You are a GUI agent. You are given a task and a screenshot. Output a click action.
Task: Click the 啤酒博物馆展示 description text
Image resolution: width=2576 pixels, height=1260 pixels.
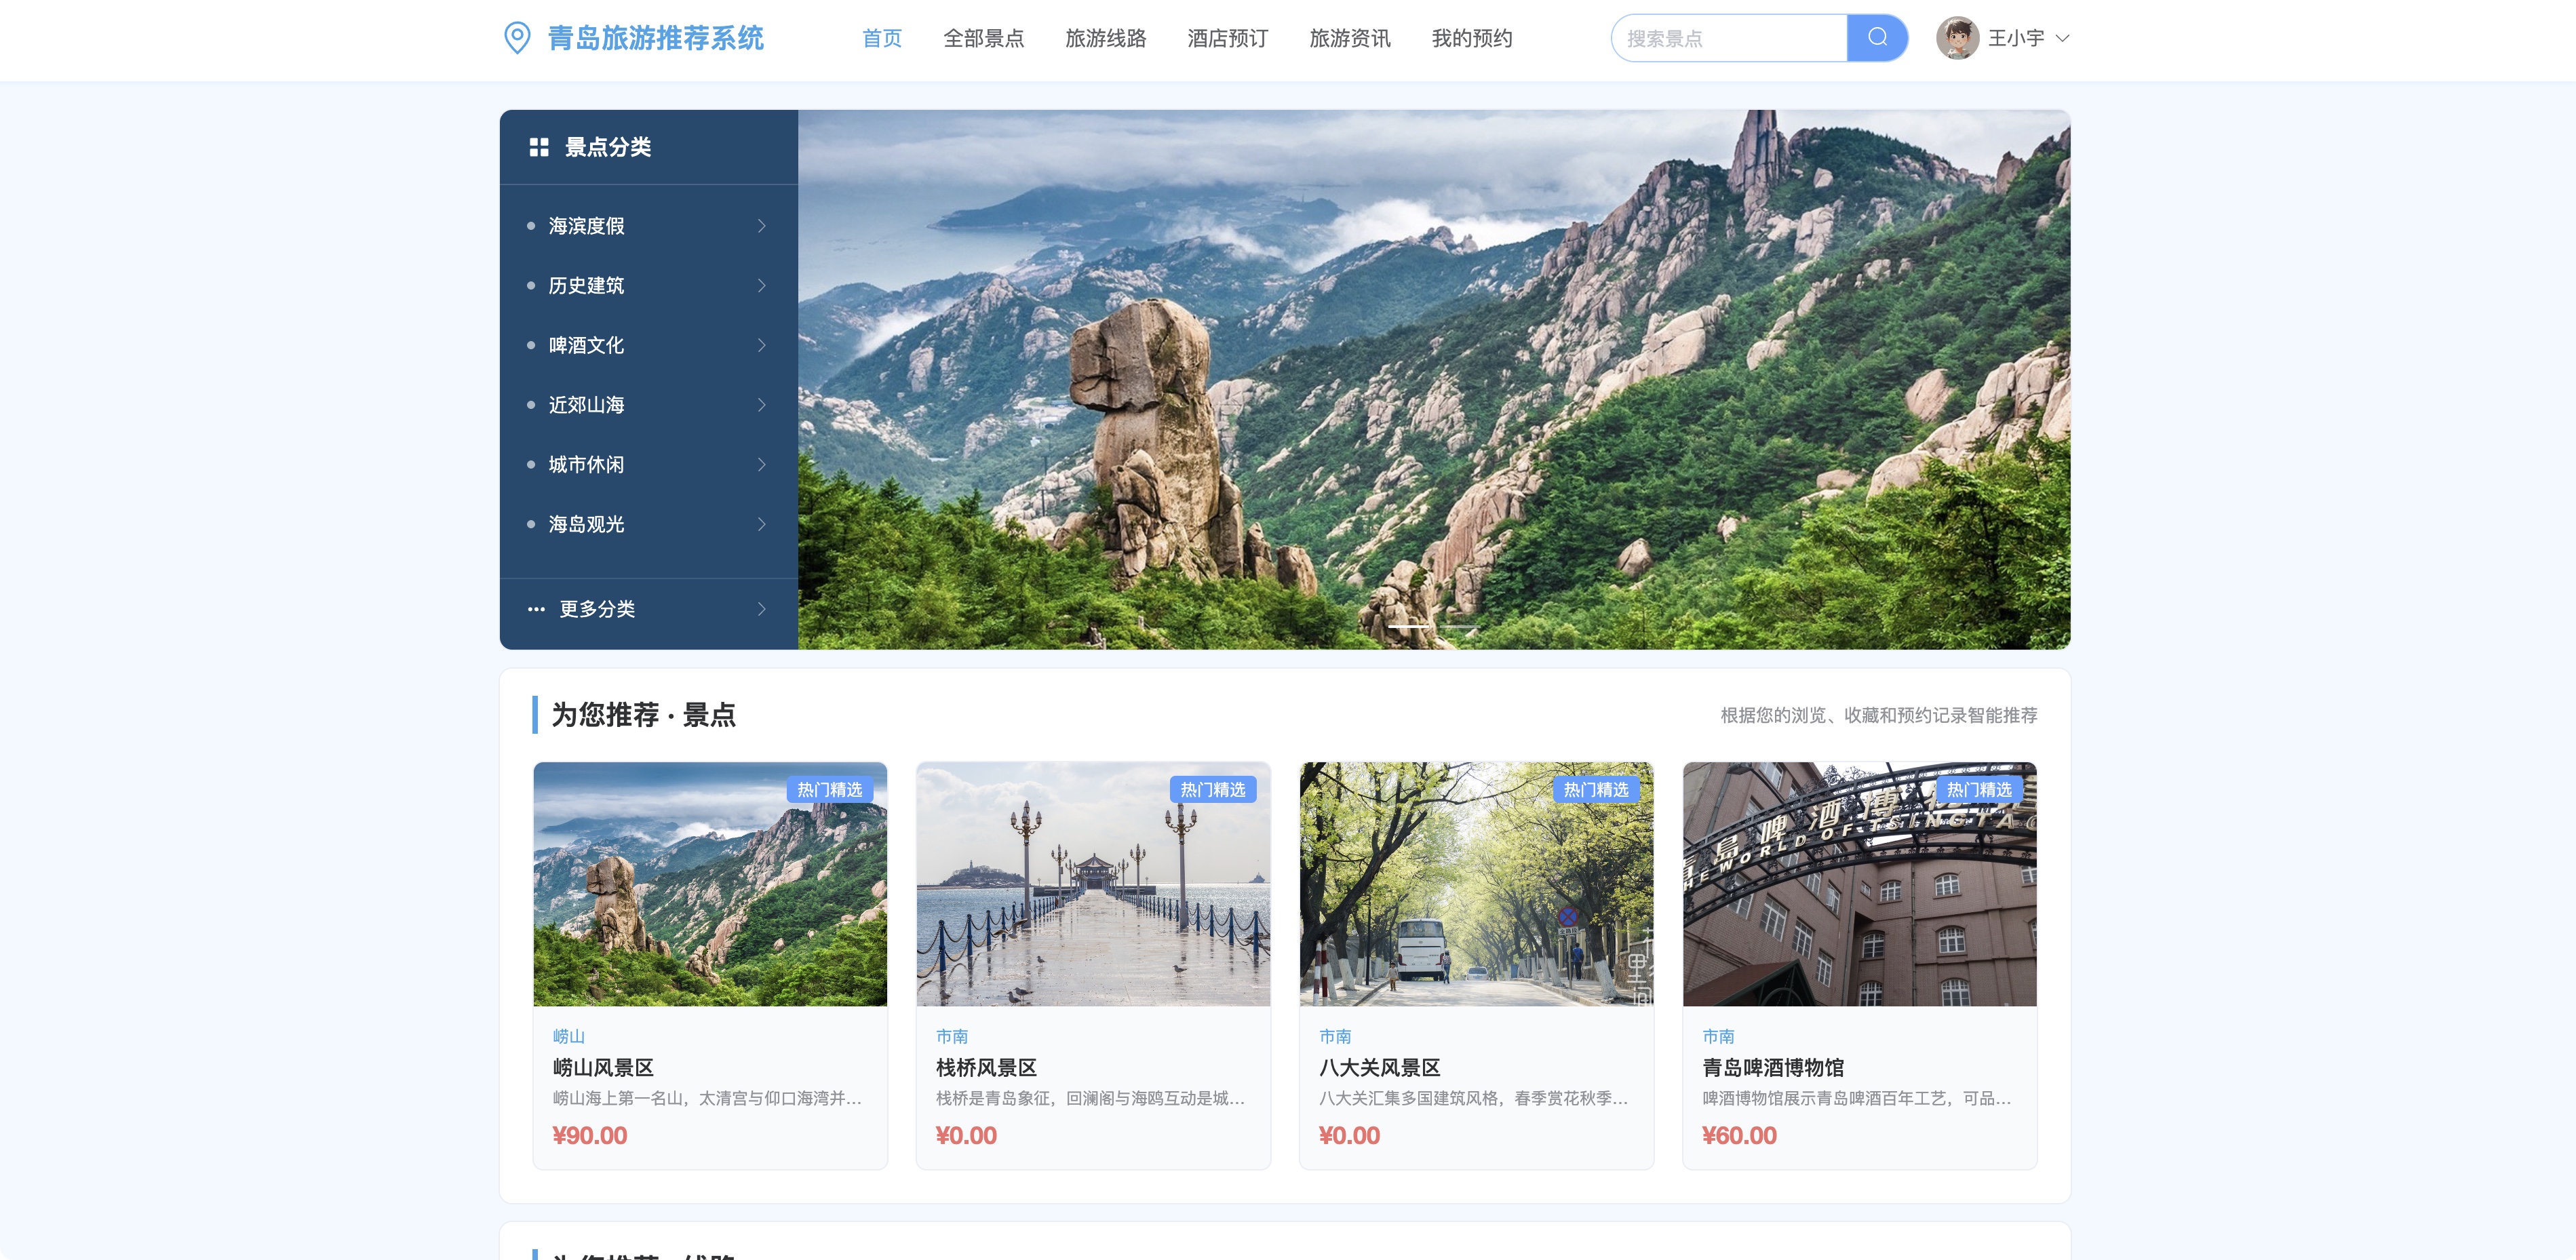click(x=1857, y=1099)
